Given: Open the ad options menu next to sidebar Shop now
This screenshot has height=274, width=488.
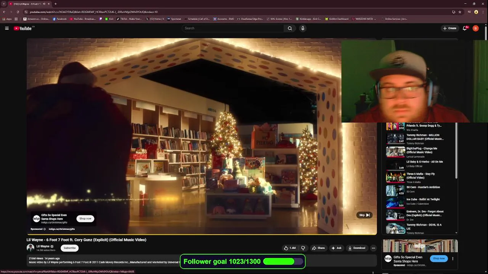Looking at the screenshot, I should pos(453,258).
